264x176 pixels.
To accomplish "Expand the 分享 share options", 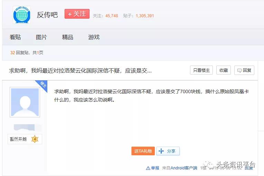I will pyautogui.click(x=168, y=151).
